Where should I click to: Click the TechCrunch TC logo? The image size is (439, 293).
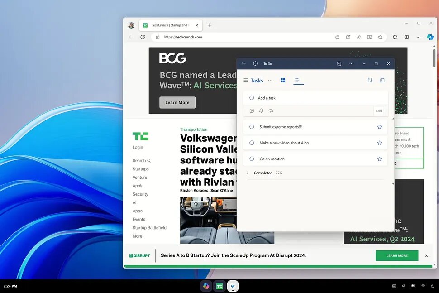coord(140,136)
